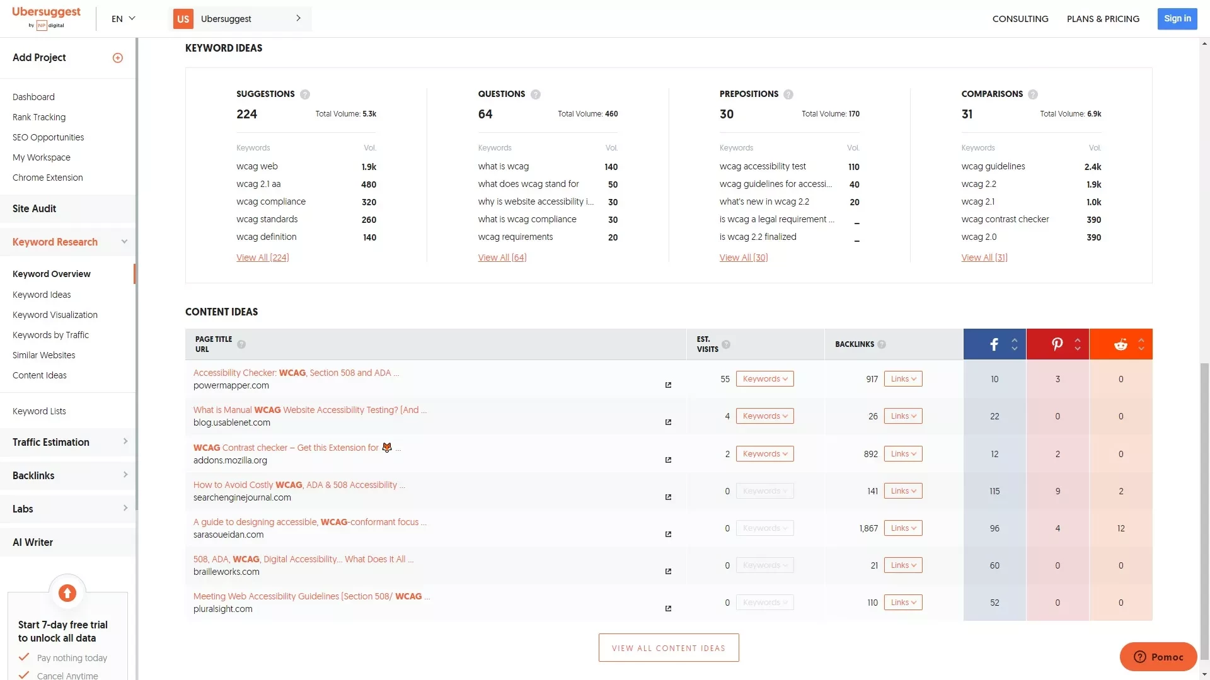Screen dimensions: 1210x680
Task: Open the Suggestions help question-mark icon
Action: 305,94
